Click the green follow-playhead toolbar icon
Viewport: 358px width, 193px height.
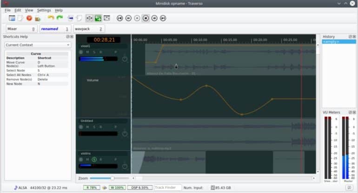click(x=98, y=18)
